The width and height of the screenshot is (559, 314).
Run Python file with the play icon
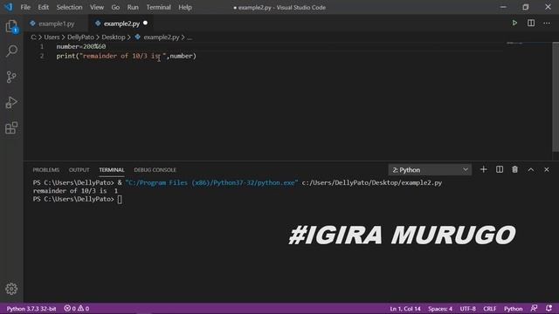pos(514,24)
